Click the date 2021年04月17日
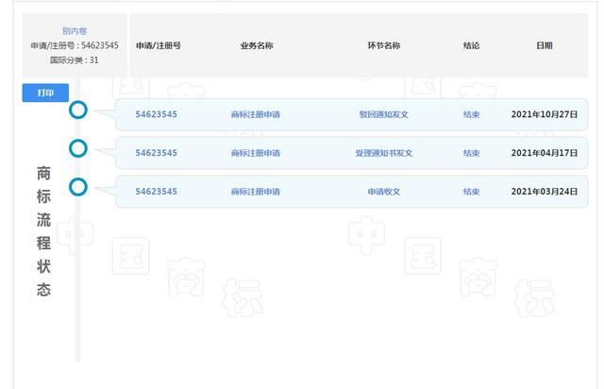The image size is (604, 389). [544, 153]
